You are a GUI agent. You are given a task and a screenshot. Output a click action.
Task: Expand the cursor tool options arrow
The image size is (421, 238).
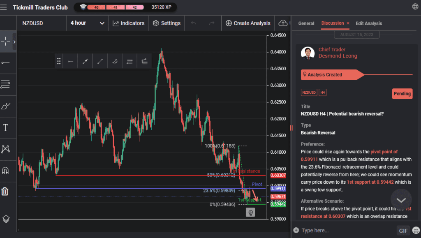(14, 42)
